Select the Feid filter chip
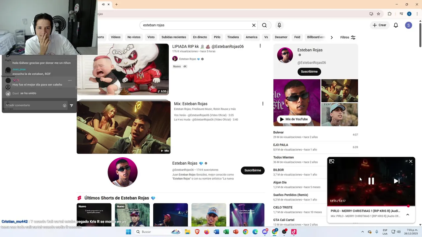The image size is (422, 237). pos(297,37)
